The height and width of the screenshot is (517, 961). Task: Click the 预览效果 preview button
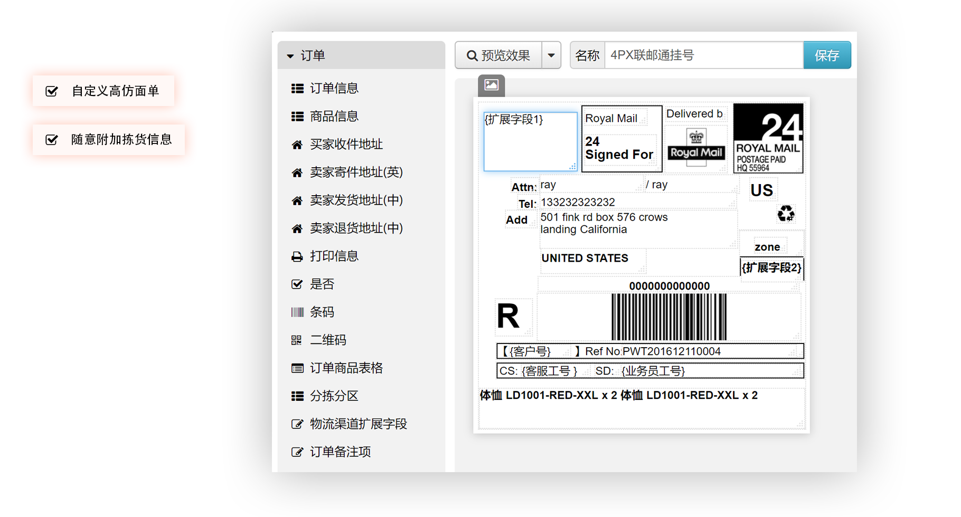click(x=498, y=55)
